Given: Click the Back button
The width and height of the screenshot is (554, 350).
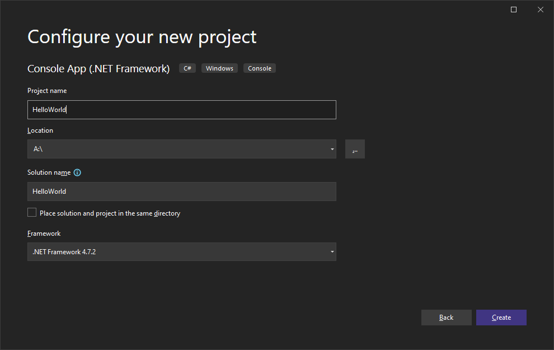Looking at the screenshot, I should (446, 318).
